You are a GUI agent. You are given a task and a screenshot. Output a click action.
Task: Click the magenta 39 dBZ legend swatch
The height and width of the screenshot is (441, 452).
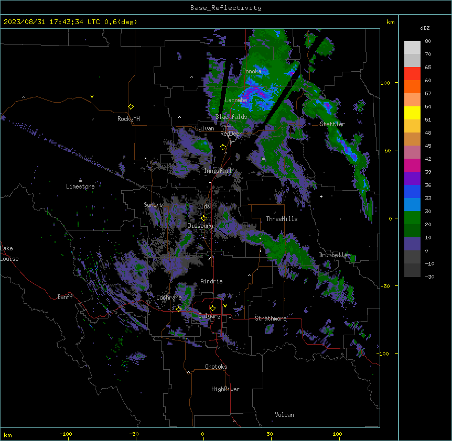coord(412,166)
